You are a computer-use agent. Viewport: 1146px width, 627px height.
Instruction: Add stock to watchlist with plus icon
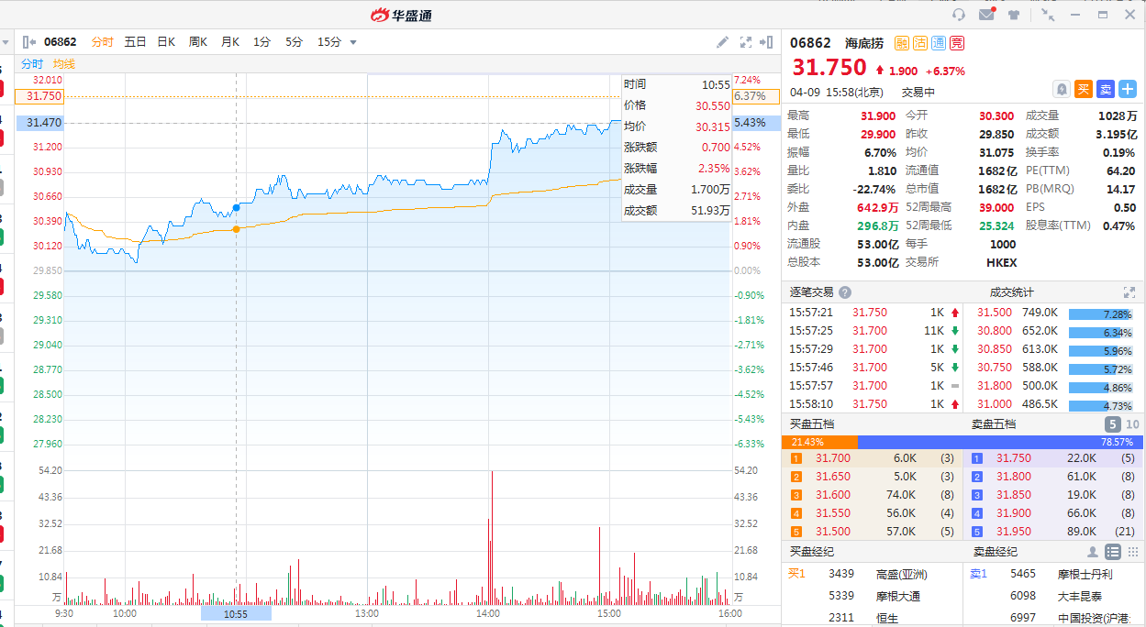coord(1128,89)
